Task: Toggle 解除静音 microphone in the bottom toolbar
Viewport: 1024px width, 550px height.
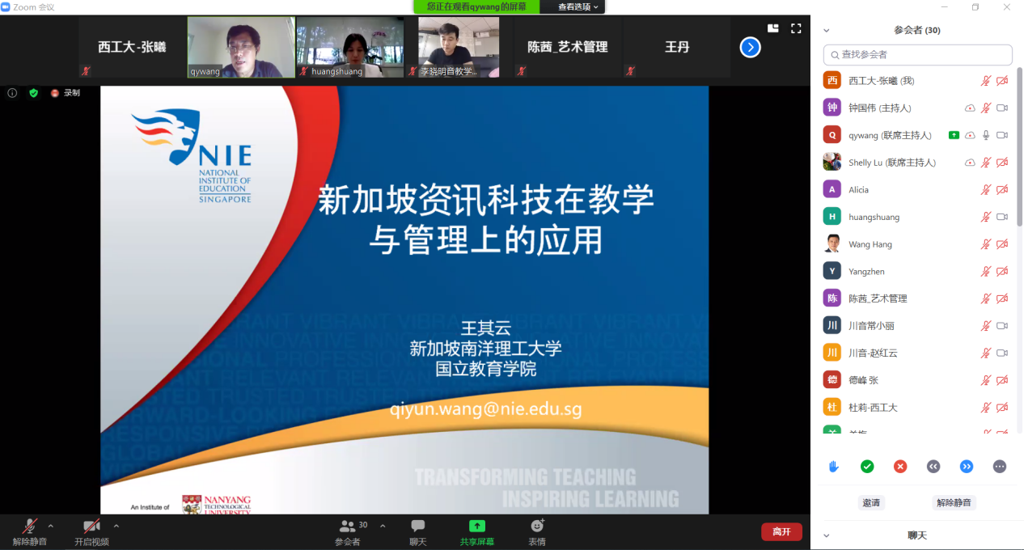Action: point(30,532)
